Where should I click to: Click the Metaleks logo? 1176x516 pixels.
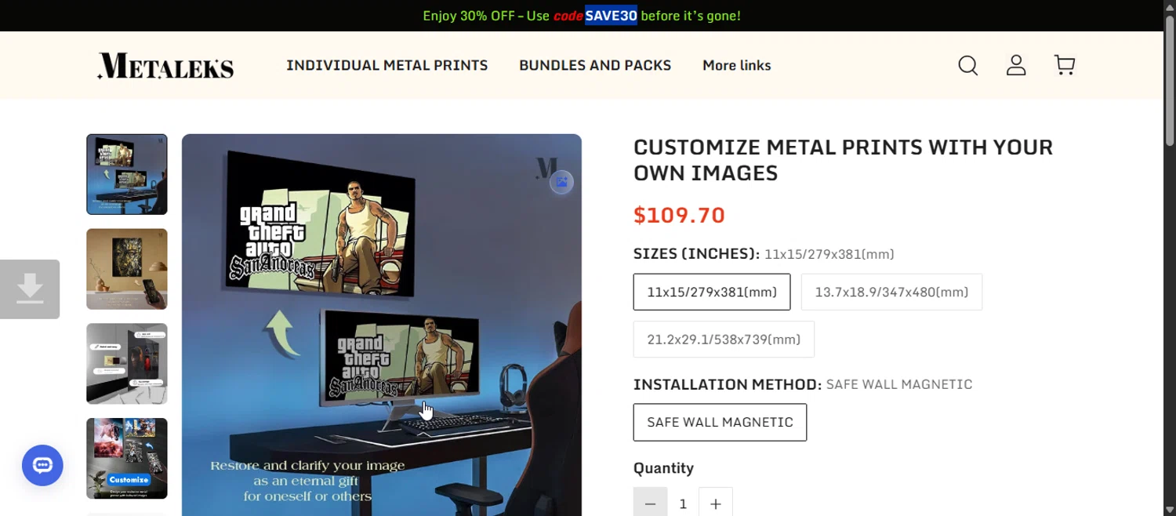tap(165, 66)
